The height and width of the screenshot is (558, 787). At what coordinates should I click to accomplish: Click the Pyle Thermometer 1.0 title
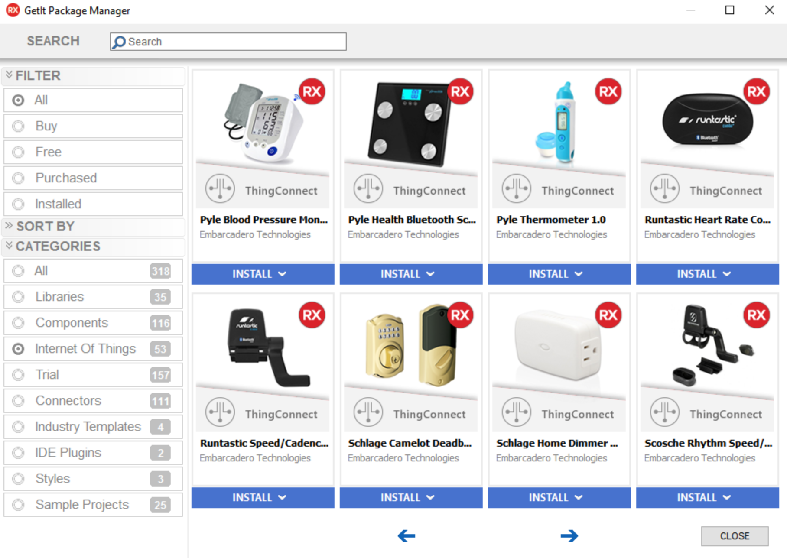tap(551, 220)
